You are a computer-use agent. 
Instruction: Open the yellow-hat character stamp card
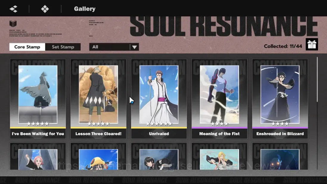click(98, 157)
